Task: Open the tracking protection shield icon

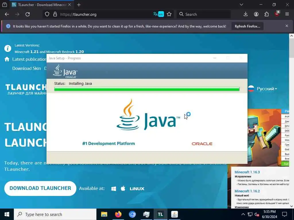Action: (47, 14)
